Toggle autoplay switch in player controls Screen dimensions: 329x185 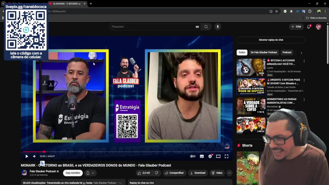click(x=193, y=156)
